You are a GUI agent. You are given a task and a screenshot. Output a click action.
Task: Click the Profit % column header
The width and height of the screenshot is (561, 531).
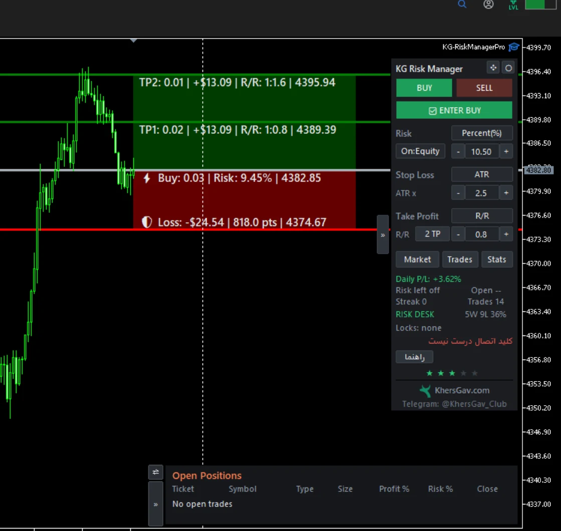point(394,489)
